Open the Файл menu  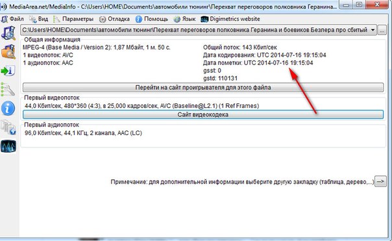click(12, 19)
